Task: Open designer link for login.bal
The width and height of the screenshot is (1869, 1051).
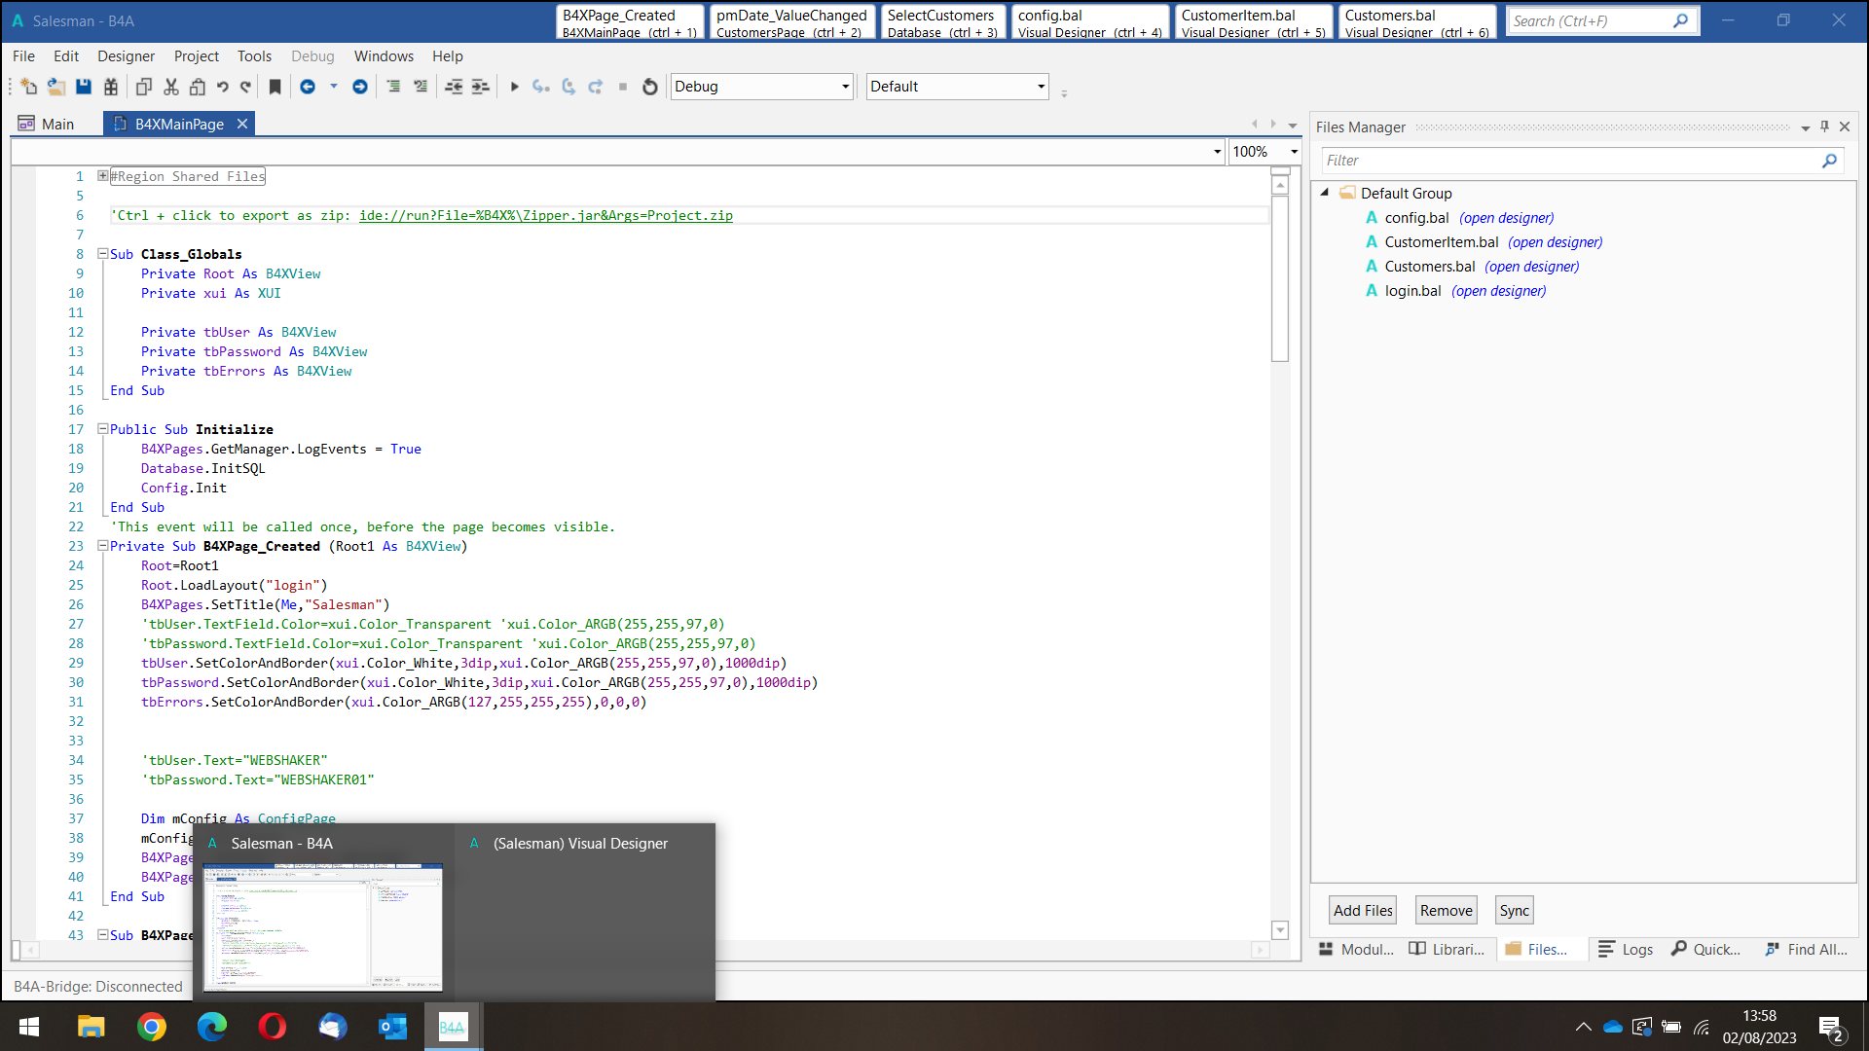Action: pyautogui.click(x=1498, y=291)
